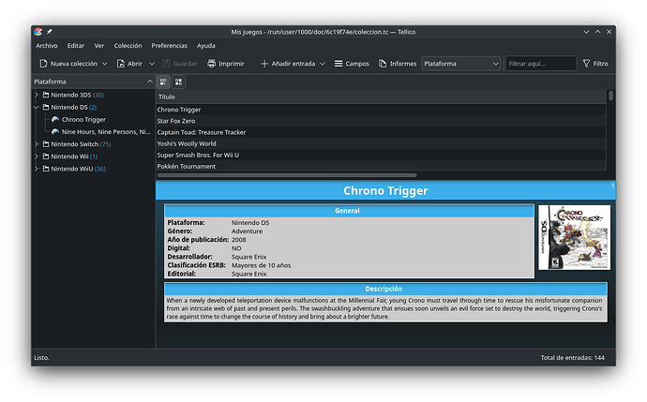Print using the Imprimir printer icon

(x=211, y=64)
